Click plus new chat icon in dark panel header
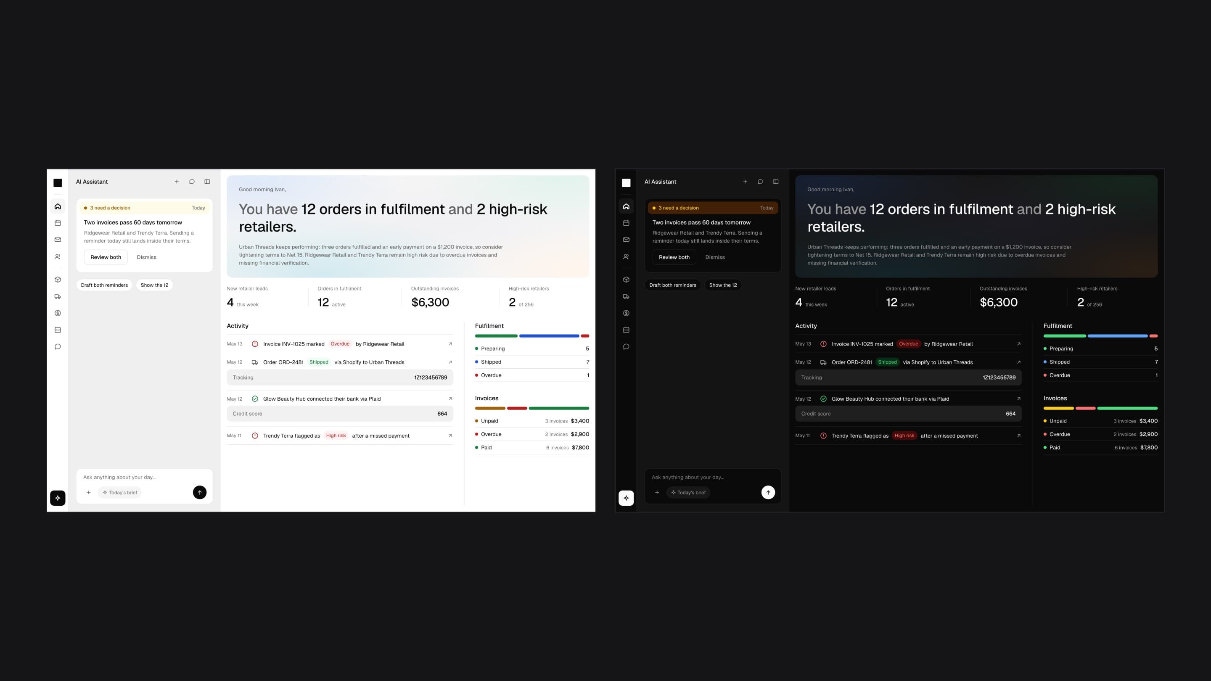The height and width of the screenshot is (681, 1211). (x=745, y=182)
